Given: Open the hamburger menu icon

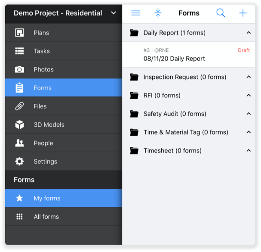Looking at the screenshot, I should (x=136, y=13).
